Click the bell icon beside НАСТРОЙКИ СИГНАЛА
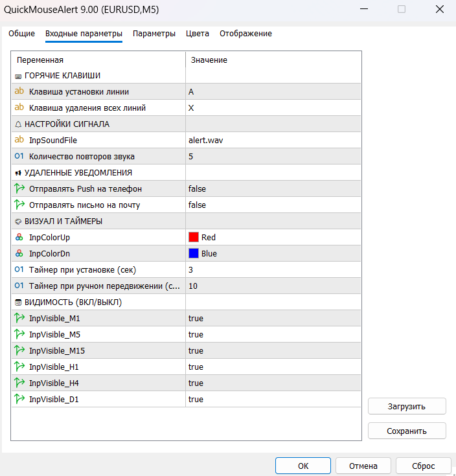This screenshot has width=456, height=476. (x=18, y=124)
